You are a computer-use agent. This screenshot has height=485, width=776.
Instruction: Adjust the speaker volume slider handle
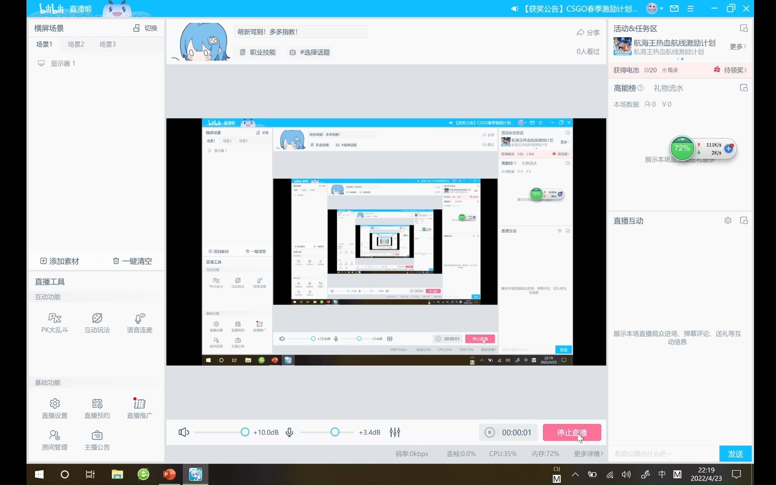[x=245, y=432]
